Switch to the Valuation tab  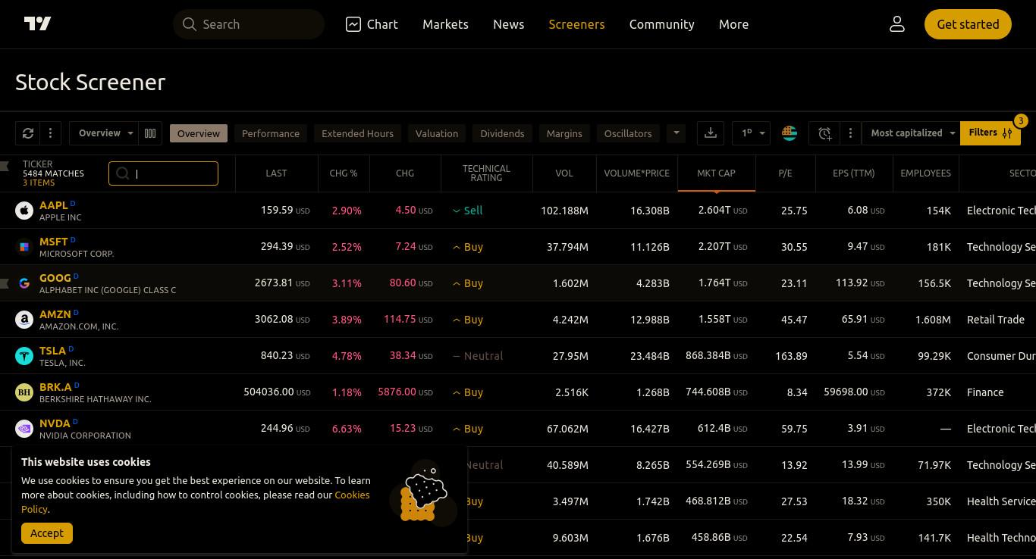(437, 133)
